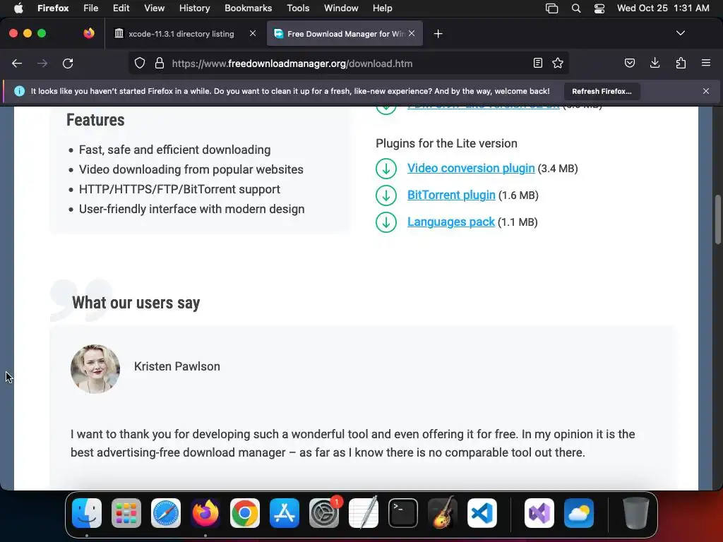This screenshot has width=723, height=542.
Task: Open Finder from the Dock
Action: [87, 513]
